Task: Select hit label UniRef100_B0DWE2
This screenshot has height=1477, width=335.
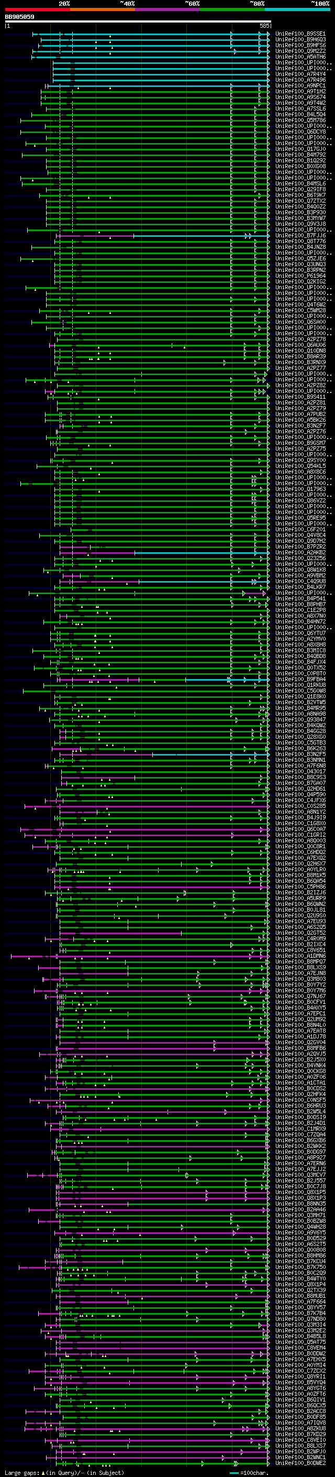Action: [300, 1463]
